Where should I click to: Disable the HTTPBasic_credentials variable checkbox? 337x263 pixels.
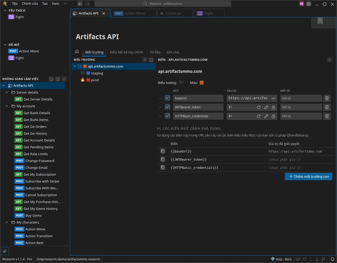coord(167,116)
